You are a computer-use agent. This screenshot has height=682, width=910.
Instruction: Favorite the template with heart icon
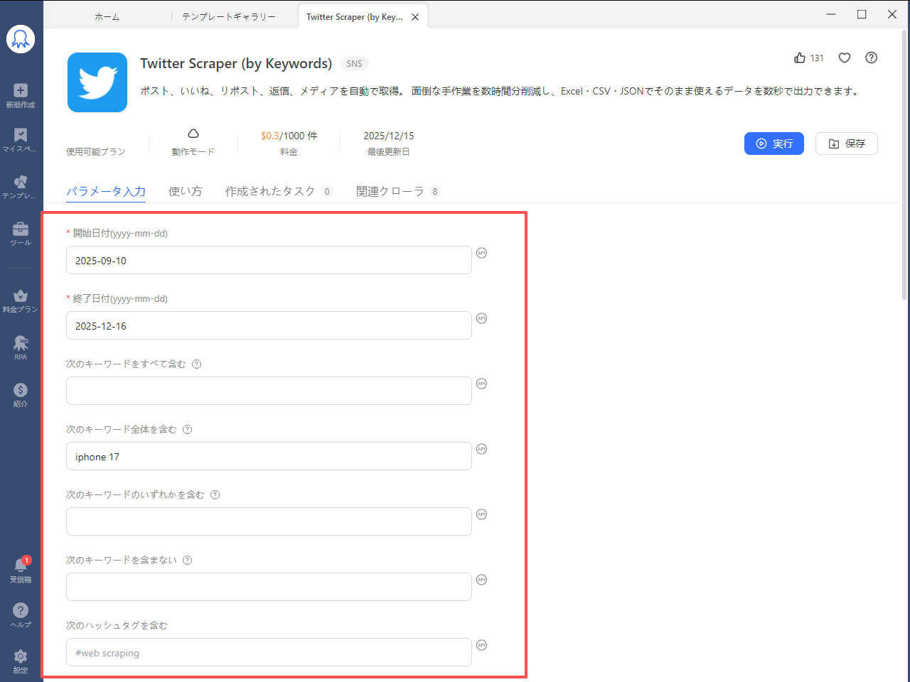845,58
